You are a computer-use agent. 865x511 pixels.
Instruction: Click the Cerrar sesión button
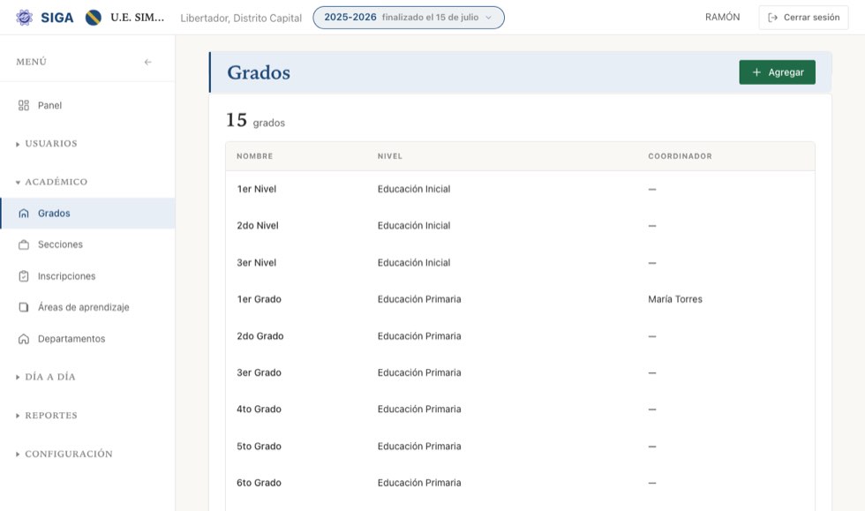[x=803, y=18]
